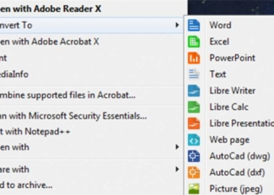Select Add to archive option
This screenshot has width=274, height=195.
coord(26,185)
